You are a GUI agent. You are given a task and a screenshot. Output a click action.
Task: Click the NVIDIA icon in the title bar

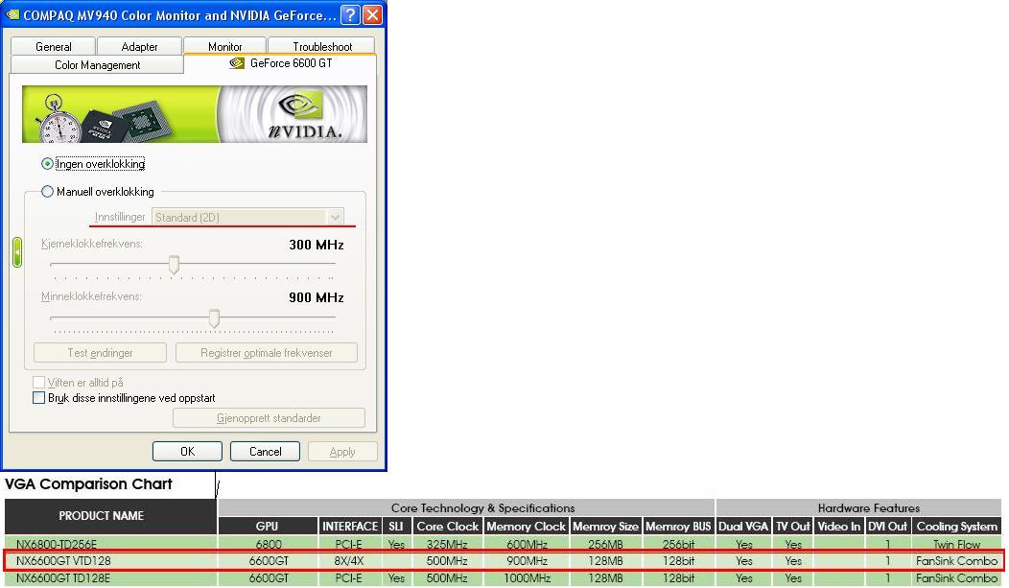click(x=12, y=14)
